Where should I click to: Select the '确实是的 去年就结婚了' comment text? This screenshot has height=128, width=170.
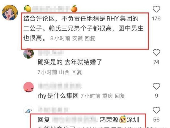click(70, 62)
